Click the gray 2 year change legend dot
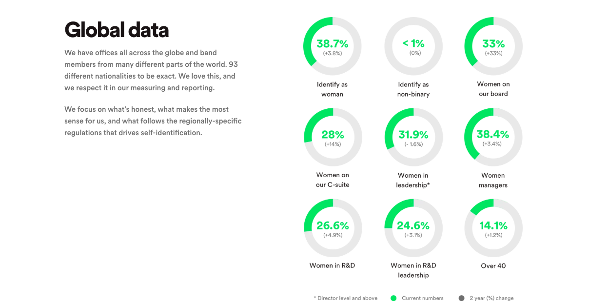The height and width of the screenshot is (305, 589). (x=461, y=298)
